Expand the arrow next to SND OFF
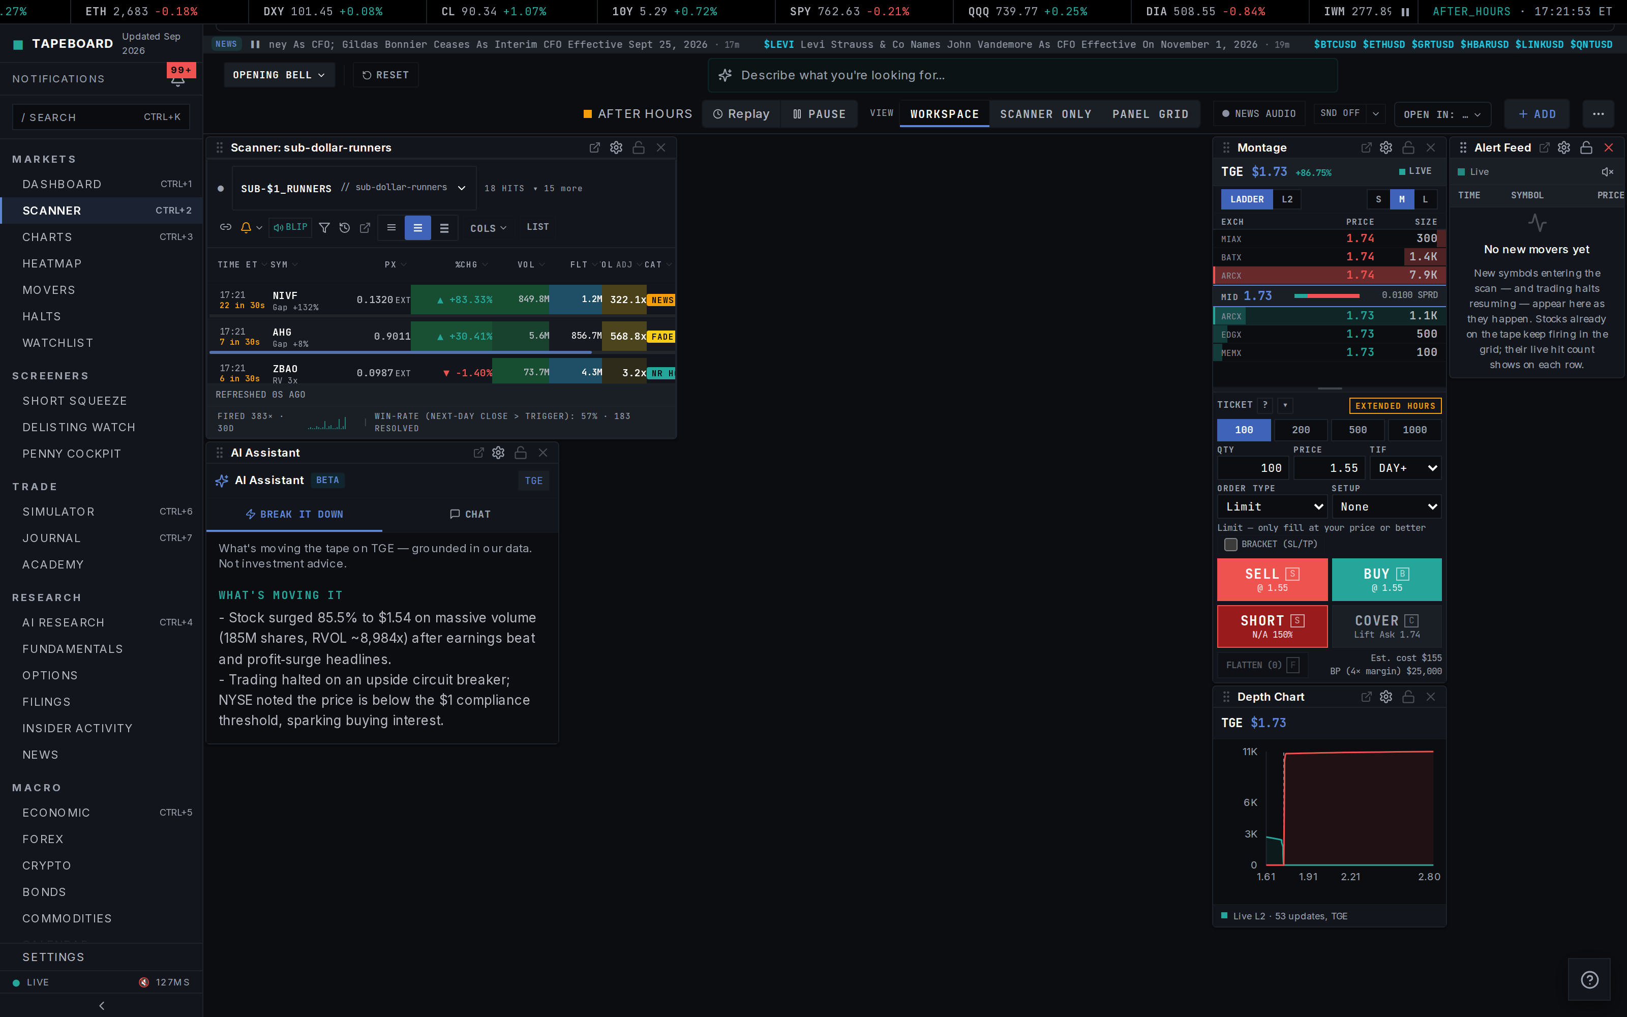The width and height of the screenshot is (1627, 1017). (x=1375, y=114)
